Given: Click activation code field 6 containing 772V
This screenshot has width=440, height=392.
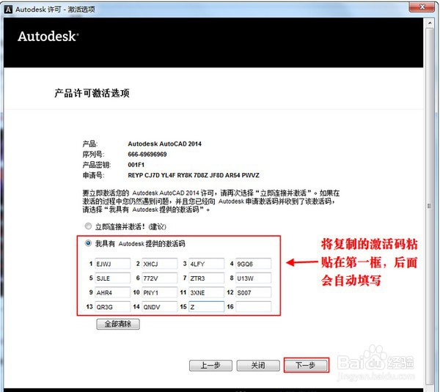Looking at the screenshot, I should (159, 278).
